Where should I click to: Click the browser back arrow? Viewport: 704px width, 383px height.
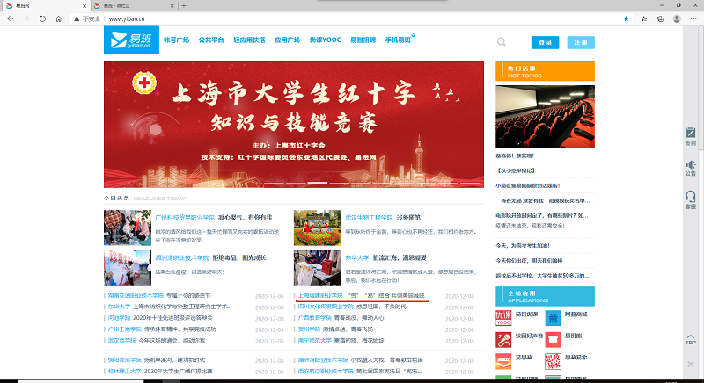11,18
